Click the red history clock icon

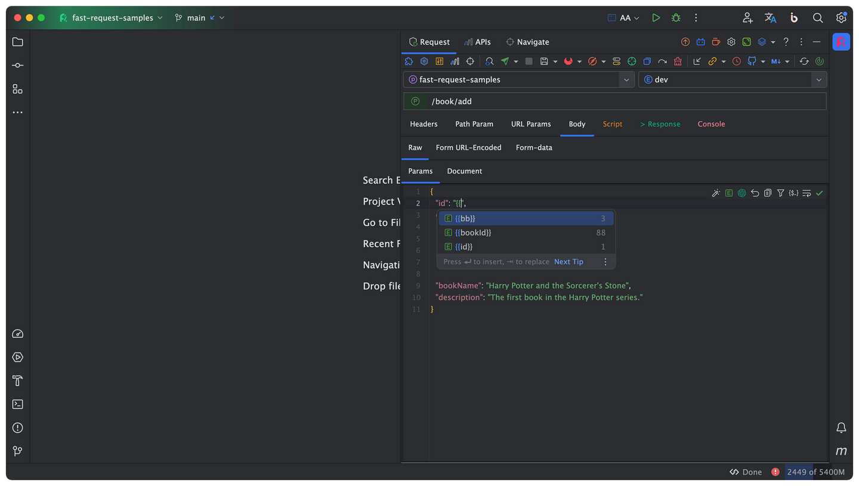(x=737, y=61)
